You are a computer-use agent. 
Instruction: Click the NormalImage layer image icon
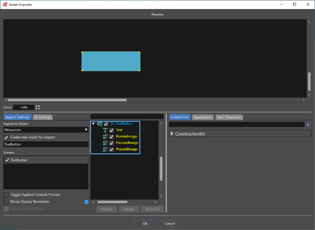point(105,137)
